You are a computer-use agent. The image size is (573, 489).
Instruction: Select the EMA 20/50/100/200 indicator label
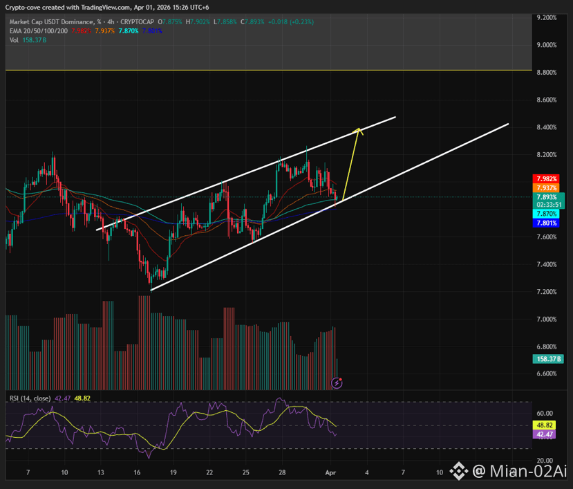39,31
